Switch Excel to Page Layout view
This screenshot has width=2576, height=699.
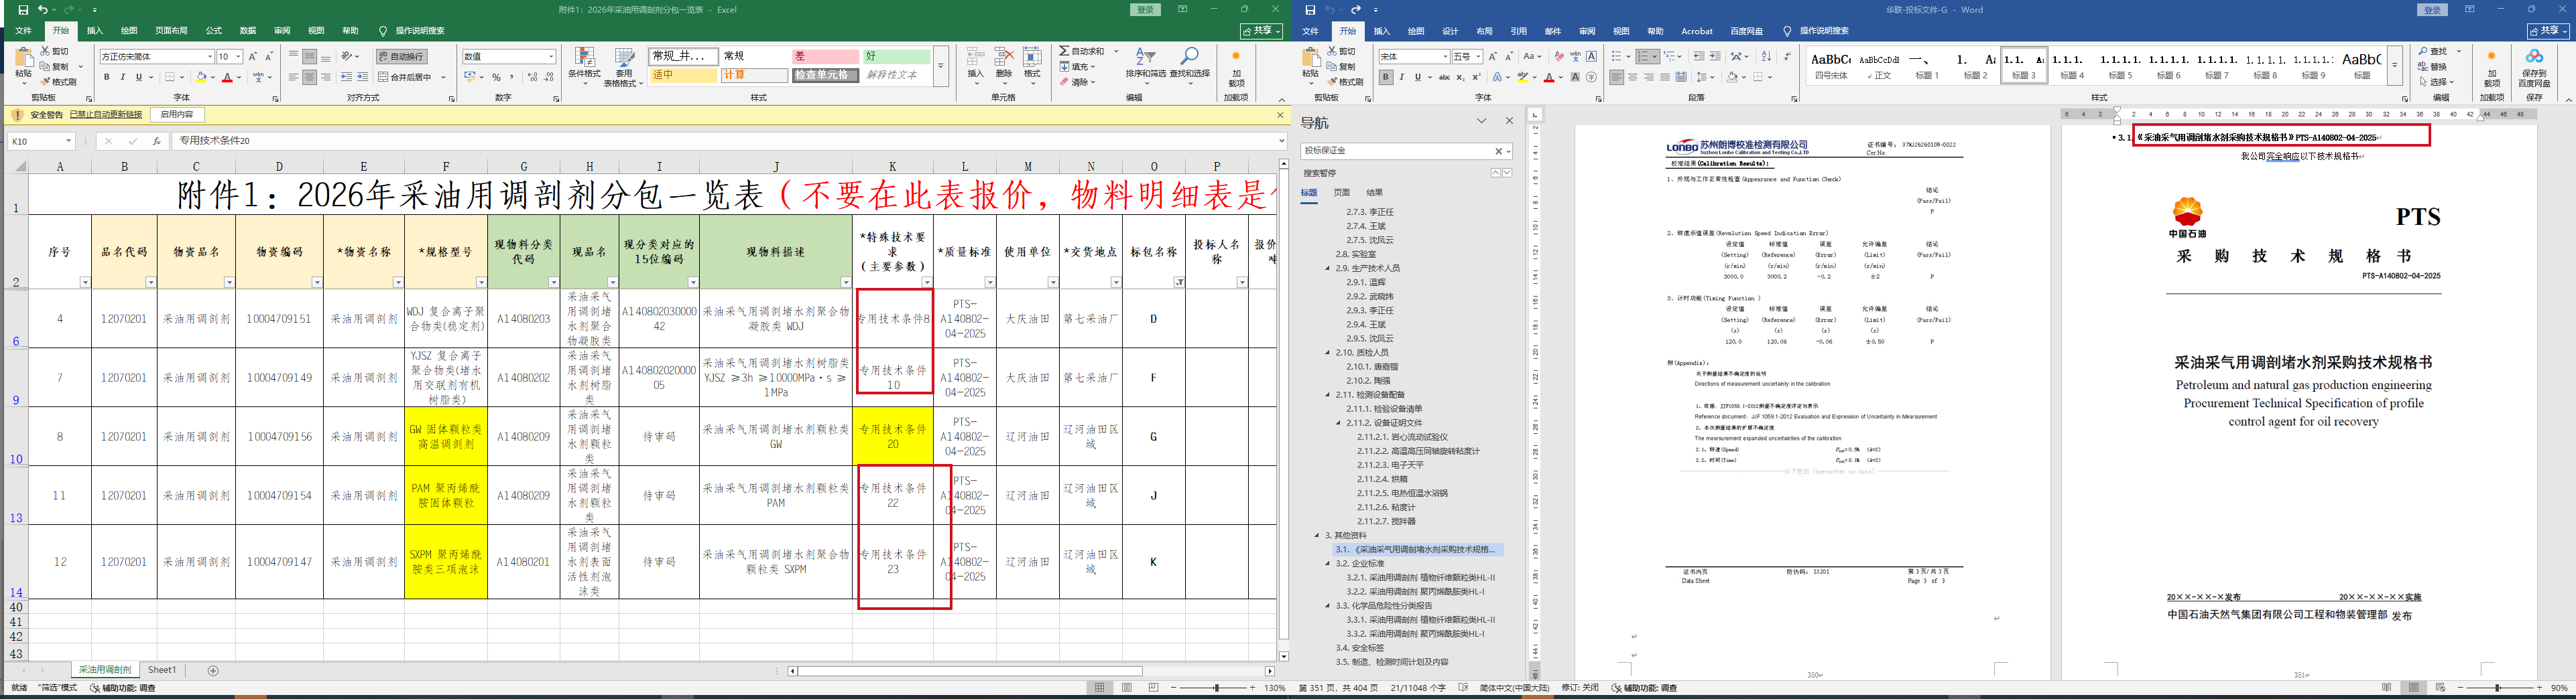[1127, 688]
